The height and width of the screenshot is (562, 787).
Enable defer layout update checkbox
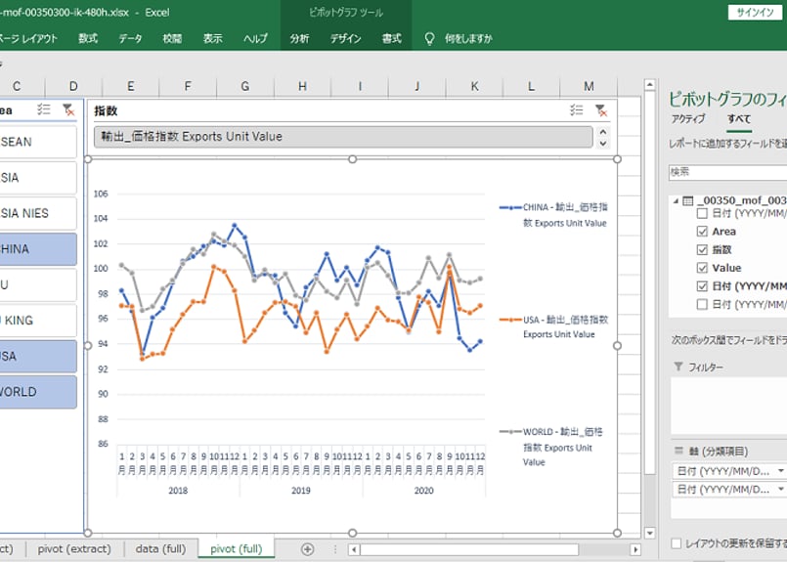point(677,543)
